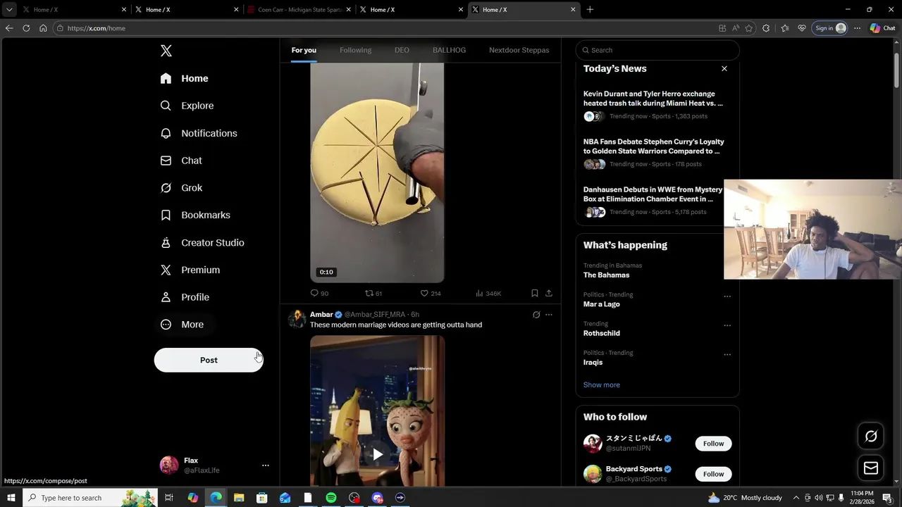Follow Backyard Sports account
The width and height of the screenshot is (902, 507).
[713, 473]
